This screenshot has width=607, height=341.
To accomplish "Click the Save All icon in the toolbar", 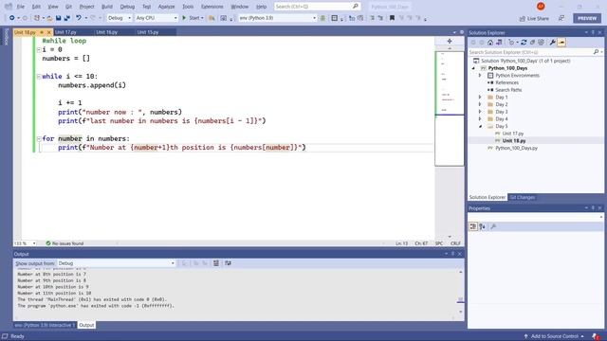I will 67,18.
